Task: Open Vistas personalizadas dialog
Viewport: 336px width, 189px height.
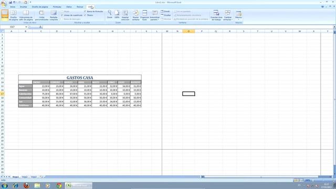Action: pyautogui.click(x=41, y=15)
